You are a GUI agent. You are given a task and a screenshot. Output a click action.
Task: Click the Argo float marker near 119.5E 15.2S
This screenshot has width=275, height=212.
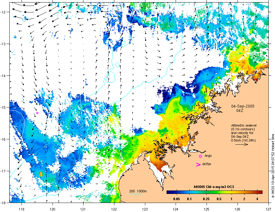tap(37, 113)
